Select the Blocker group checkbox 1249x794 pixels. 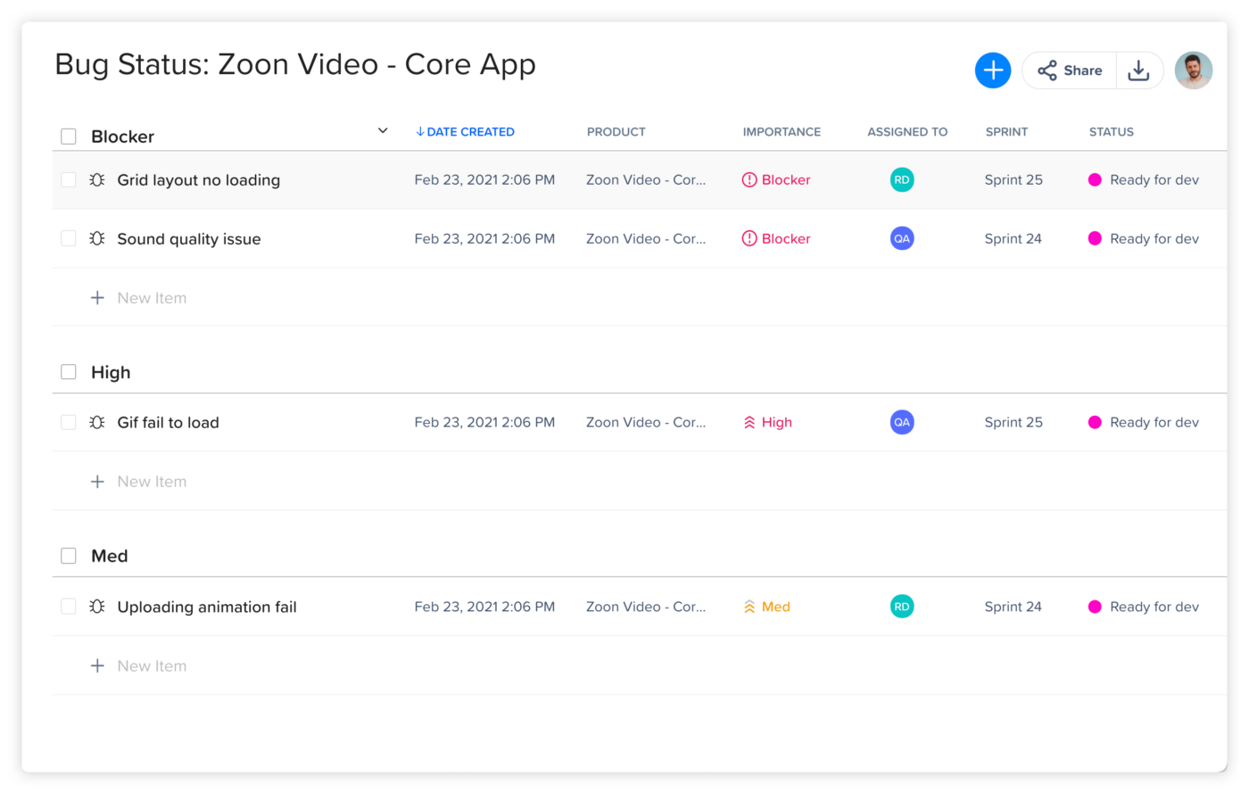(69, 136)
